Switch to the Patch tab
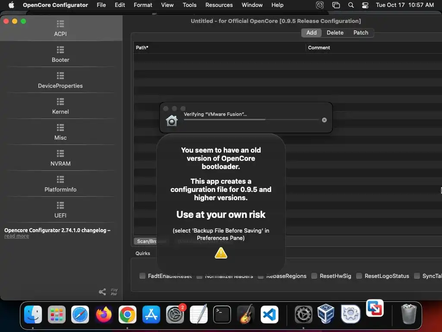 (x=361, y=33)
